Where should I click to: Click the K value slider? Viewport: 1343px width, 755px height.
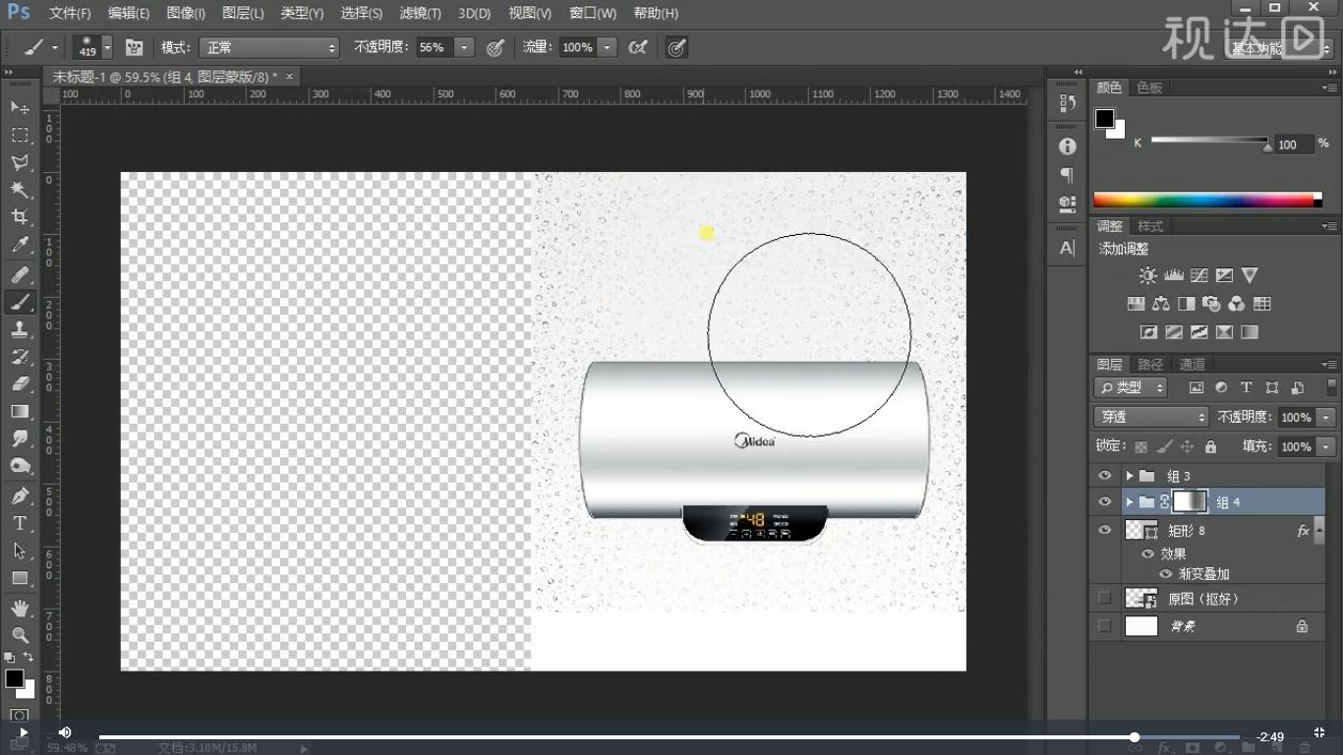[1209, 142]
